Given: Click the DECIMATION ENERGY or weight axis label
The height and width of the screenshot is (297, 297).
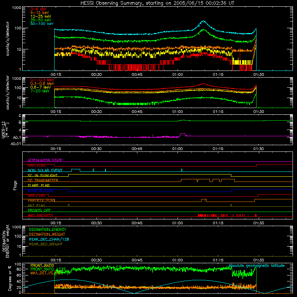Looking at the screenshot, I should [x=6, y=241].
